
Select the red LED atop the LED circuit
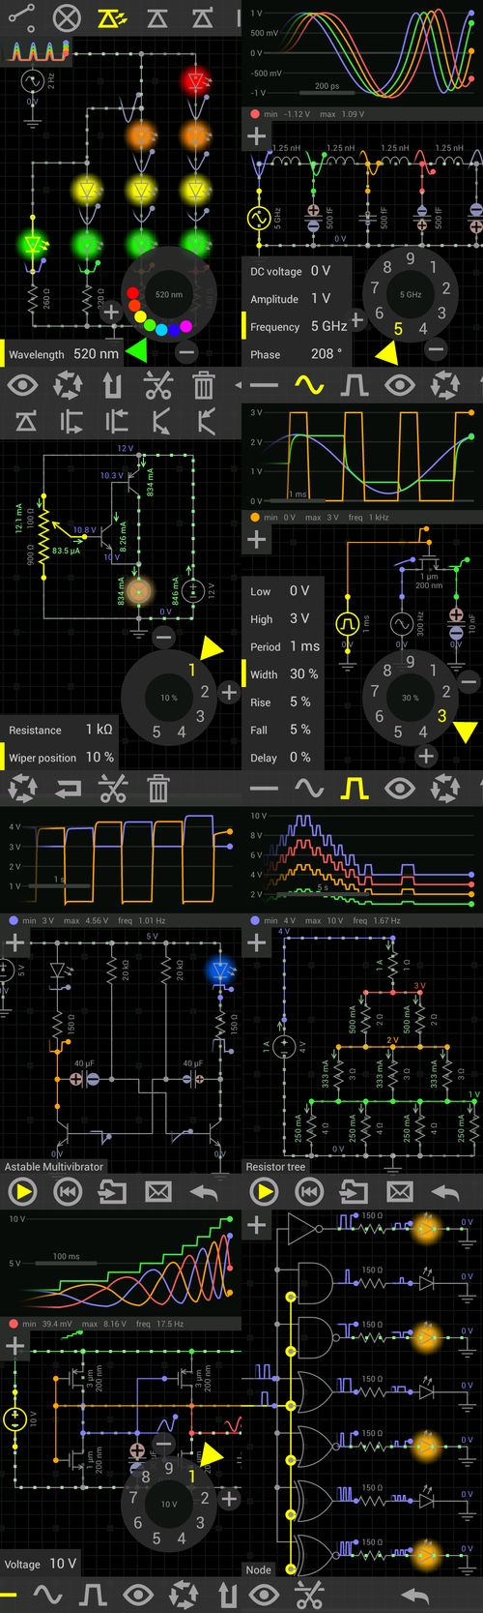point(196,80)
